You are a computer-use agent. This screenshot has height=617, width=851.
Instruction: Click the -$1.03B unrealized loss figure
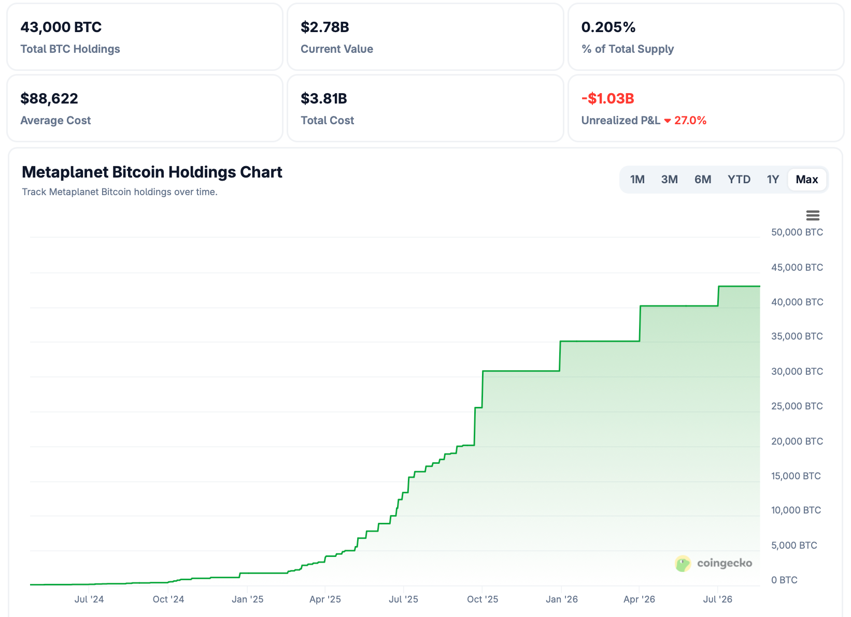point(608,98)
